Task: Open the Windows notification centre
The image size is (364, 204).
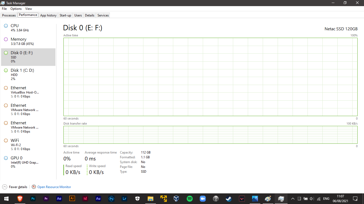Action: pyautogui.click(x=355, y=199)
